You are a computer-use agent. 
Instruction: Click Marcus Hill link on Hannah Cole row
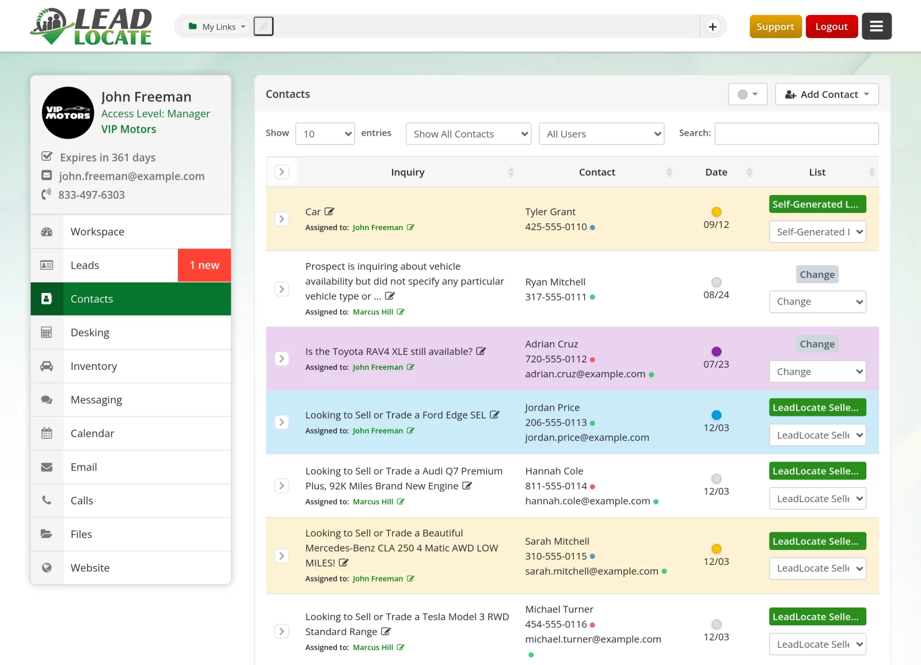[373, 502]
